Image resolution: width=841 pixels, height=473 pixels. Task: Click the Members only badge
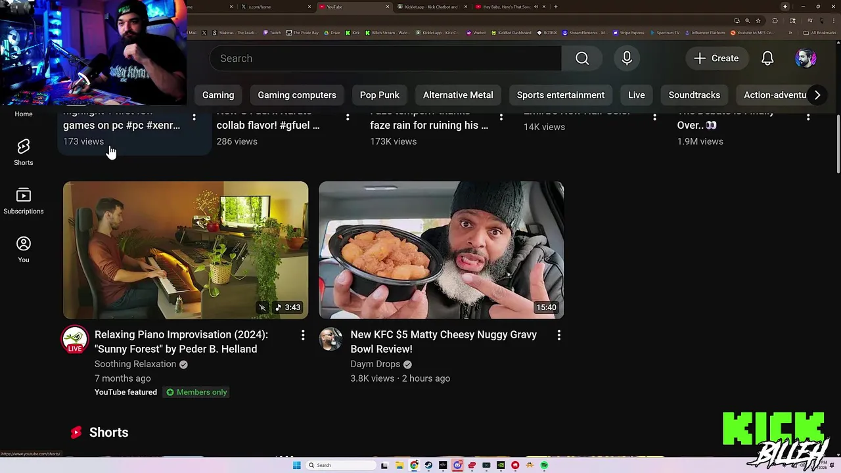[196, 392]
